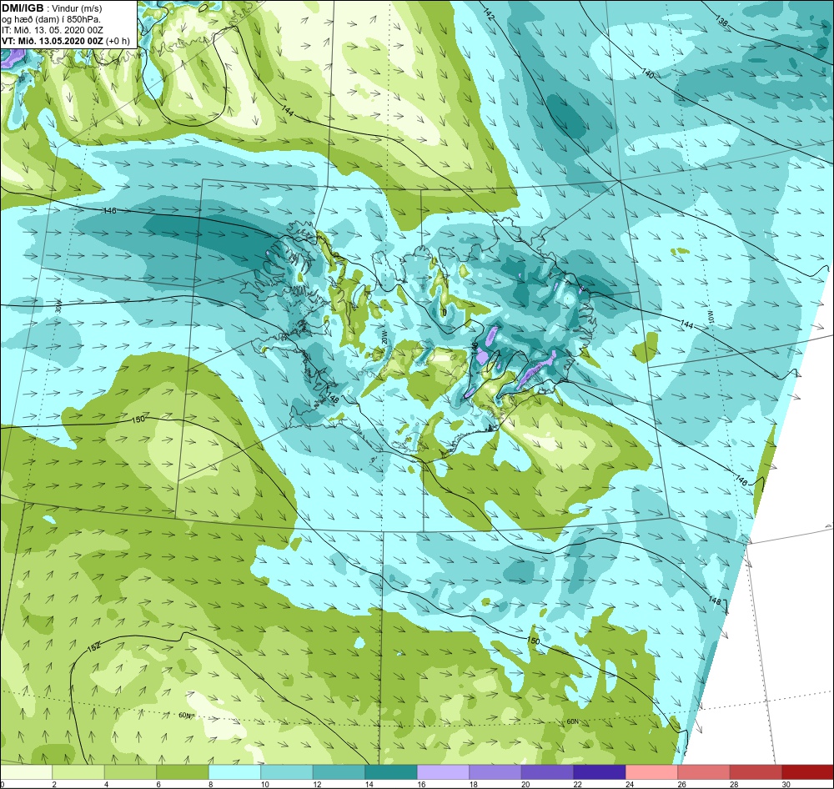This screenshot has height=789, width=834.
Task: Click the light lavender 16–18 m/s legend swatch
Action: click(x=443, y=772)
